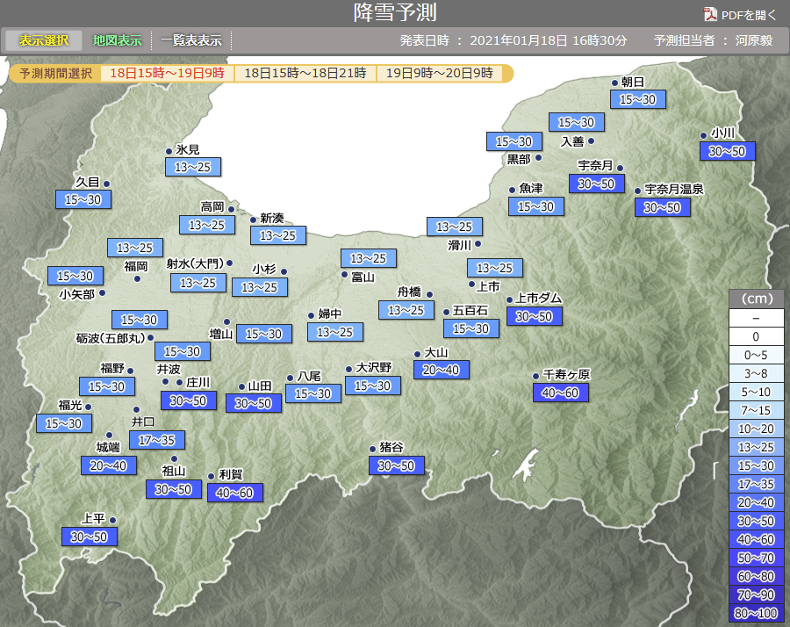The width and height of the screenshot is (790, 627).
Task: Click the 朝日 snowfall value 15～30
Action: point(638,99)
